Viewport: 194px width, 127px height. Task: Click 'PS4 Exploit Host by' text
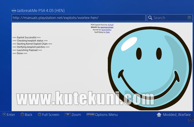coord(99,25)
